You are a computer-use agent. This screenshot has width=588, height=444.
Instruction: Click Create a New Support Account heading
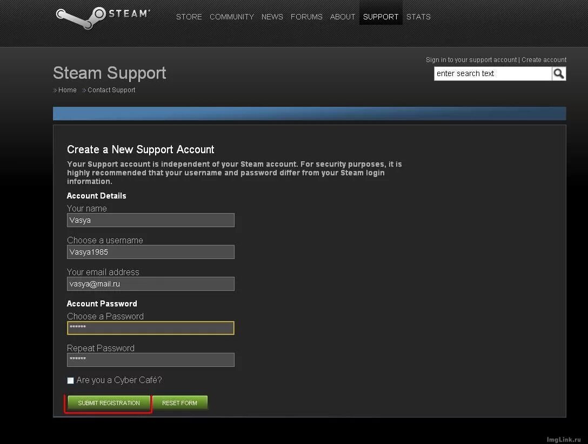point(141,150)
